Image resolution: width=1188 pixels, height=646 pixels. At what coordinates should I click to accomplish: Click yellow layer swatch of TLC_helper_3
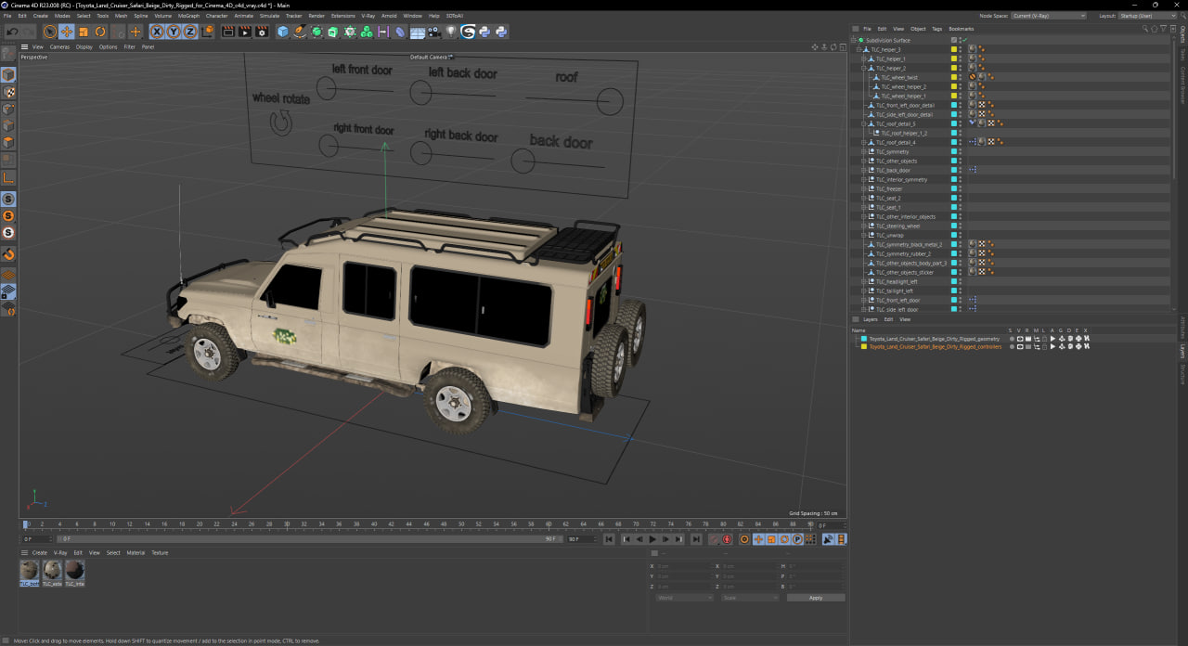pos(953,49)
